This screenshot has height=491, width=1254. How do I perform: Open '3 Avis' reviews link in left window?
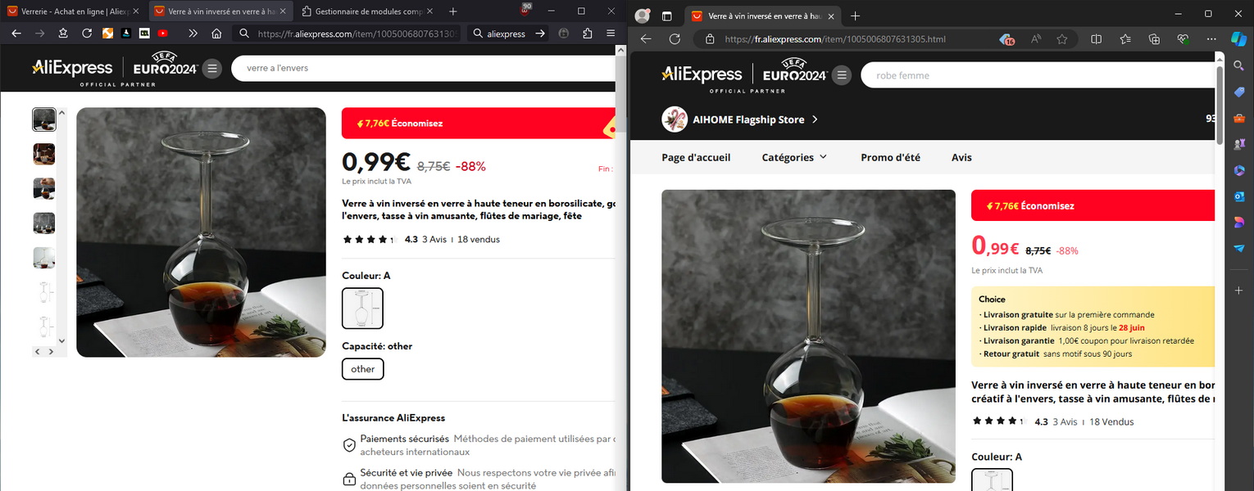click(x=434, y=240)
